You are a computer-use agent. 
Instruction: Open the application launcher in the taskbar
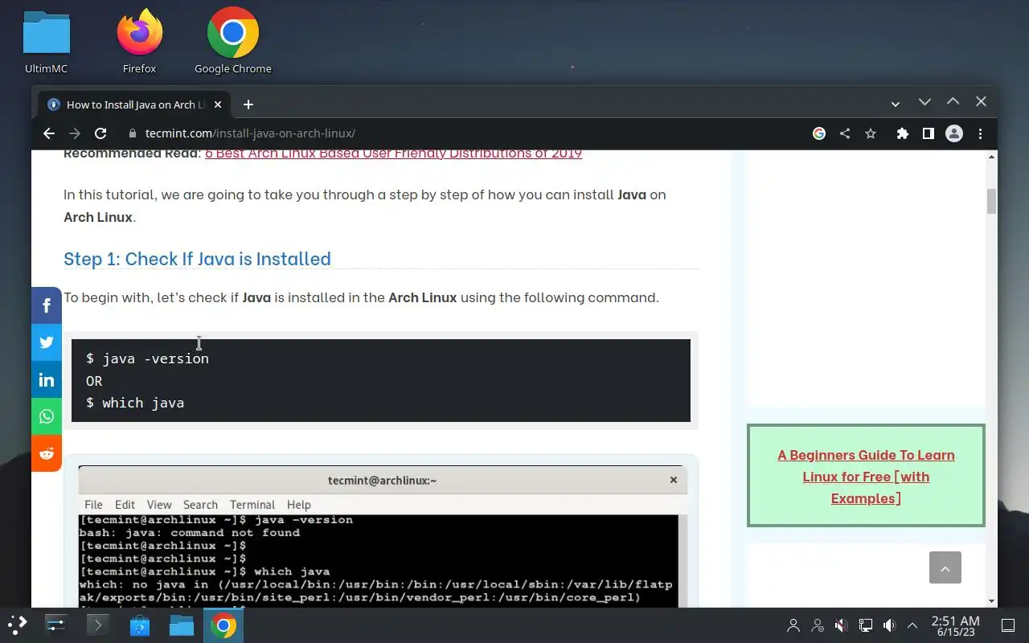coord(18,625)
